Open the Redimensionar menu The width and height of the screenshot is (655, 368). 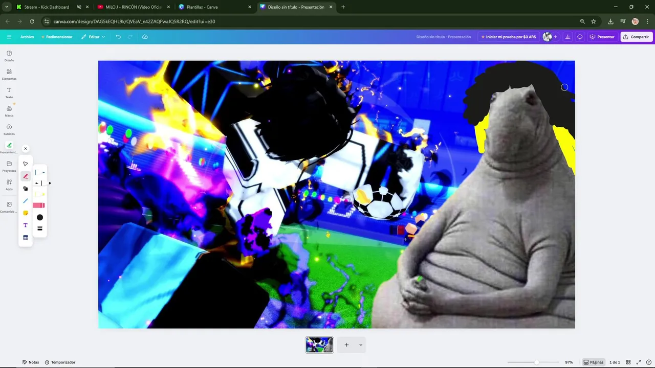pyautogui.click(x=57, y=37)
